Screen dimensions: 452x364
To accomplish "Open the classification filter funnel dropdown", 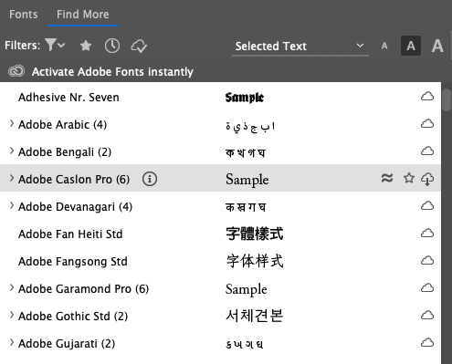I will 55,46.
